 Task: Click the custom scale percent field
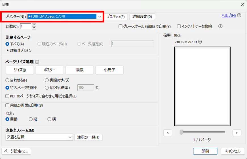tap(86, 88)
